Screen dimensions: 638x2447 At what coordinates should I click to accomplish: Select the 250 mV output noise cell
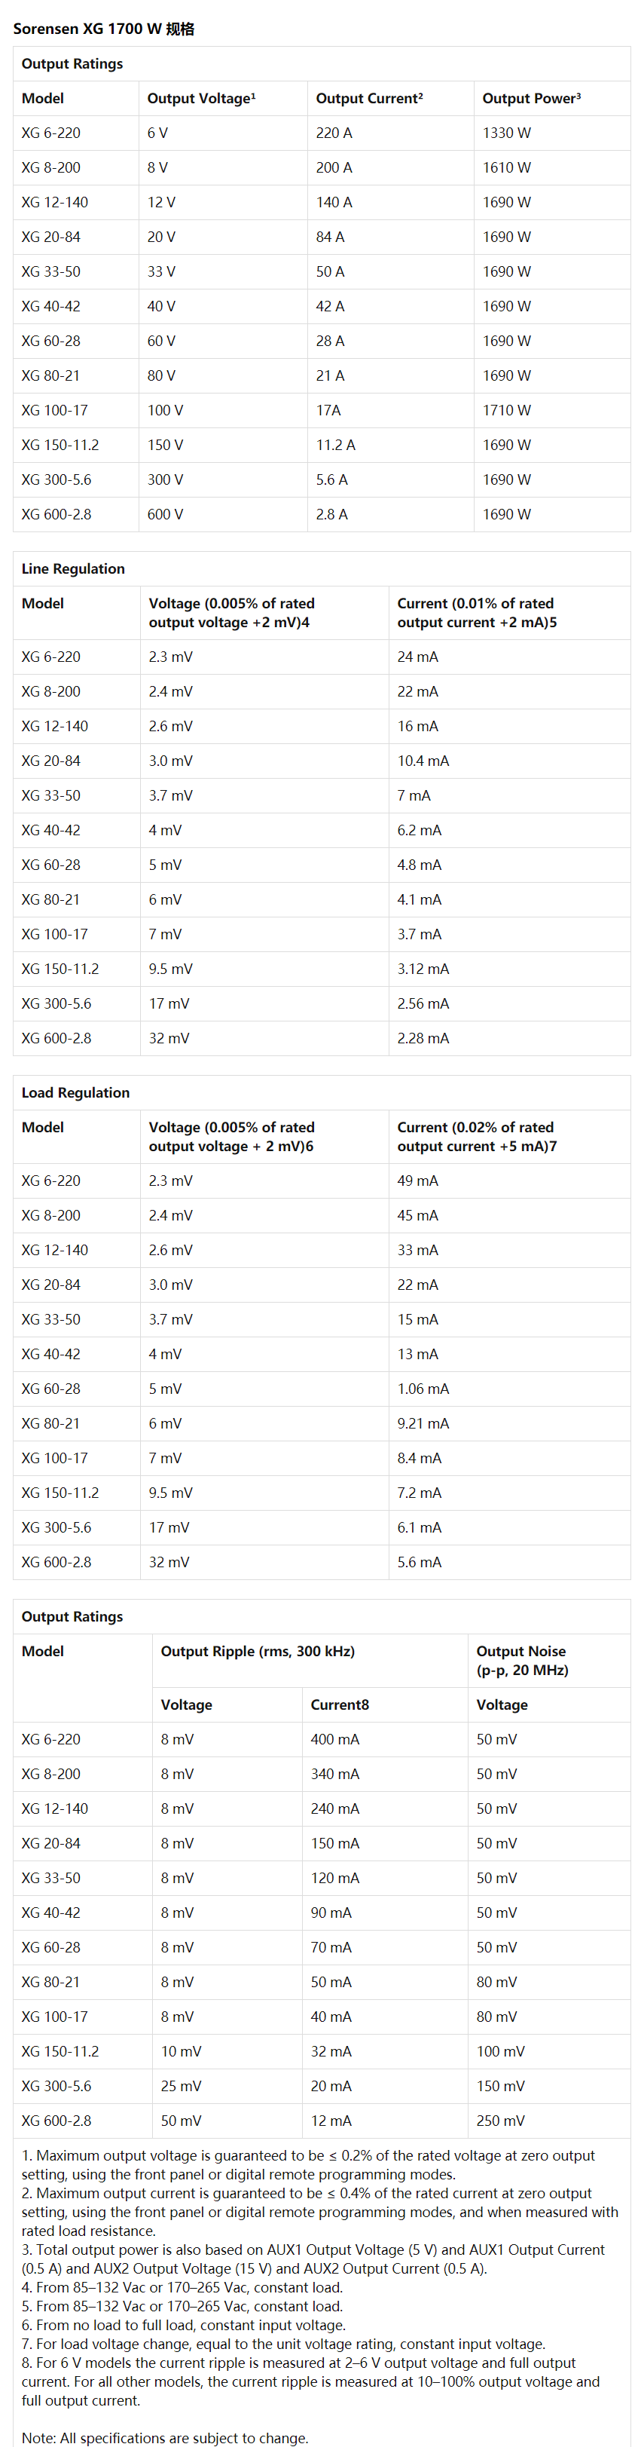coord(500,2121)
